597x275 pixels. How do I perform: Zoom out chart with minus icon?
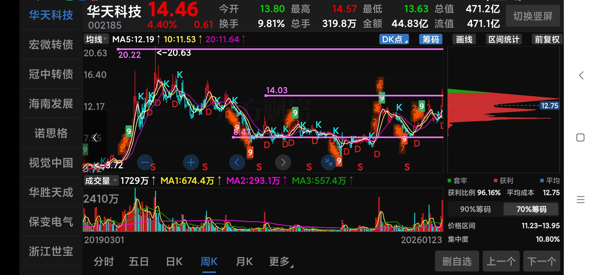(x=145, y=162)
